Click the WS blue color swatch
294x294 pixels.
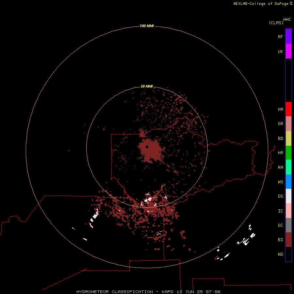coord(288,182)
